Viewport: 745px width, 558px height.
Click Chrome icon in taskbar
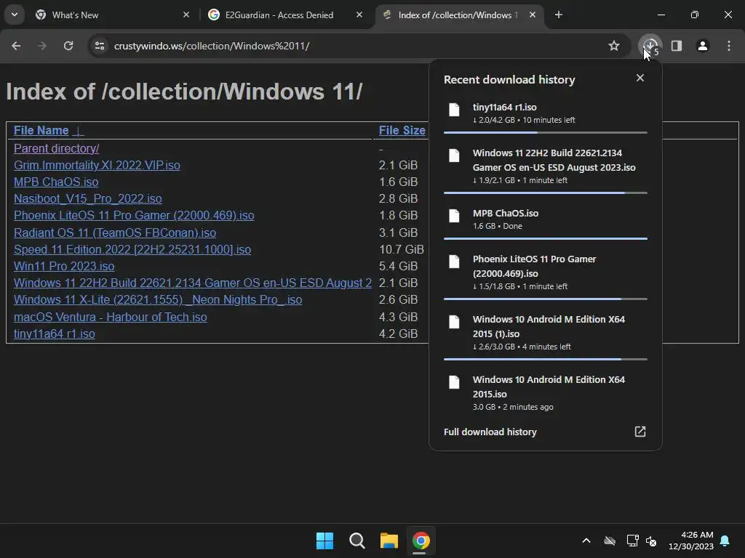pos(421,541)
